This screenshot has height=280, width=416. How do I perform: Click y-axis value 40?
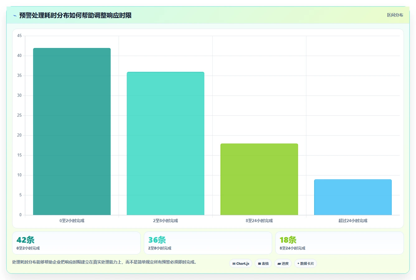click(x=19, y=56)
